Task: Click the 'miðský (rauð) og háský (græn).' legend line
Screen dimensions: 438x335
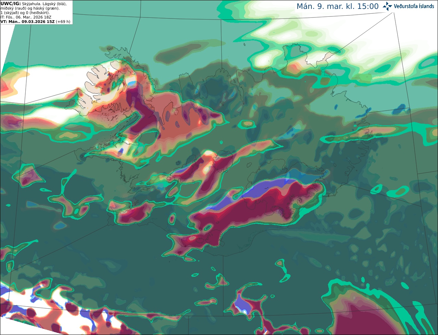Action: point(30,8)
